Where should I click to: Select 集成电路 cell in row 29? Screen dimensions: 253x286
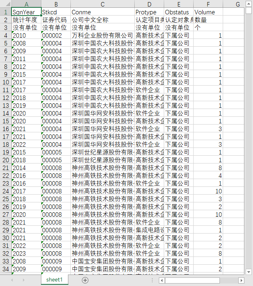pos(149,230)
